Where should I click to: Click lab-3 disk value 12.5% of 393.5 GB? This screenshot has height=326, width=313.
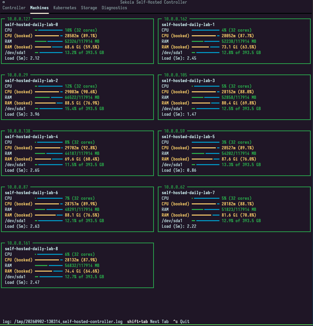point(241,108)
